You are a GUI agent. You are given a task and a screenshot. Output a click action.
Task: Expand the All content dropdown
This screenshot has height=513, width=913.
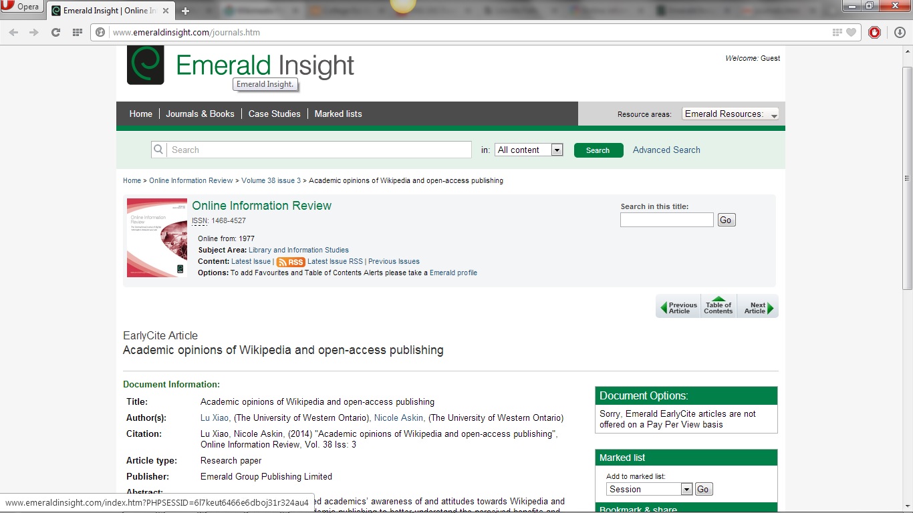pos(529,150)
